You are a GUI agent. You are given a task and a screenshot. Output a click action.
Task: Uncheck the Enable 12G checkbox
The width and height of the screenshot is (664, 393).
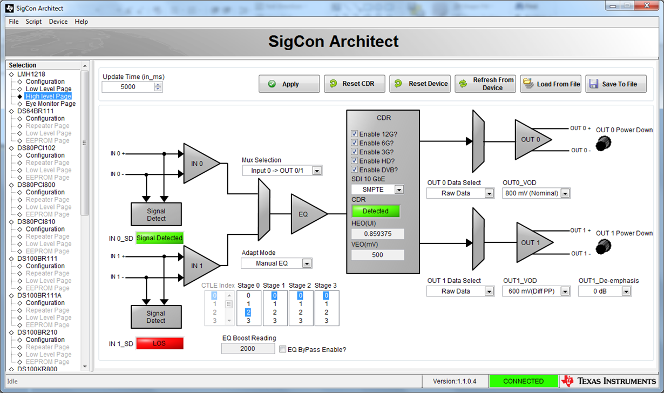[355, 134]
